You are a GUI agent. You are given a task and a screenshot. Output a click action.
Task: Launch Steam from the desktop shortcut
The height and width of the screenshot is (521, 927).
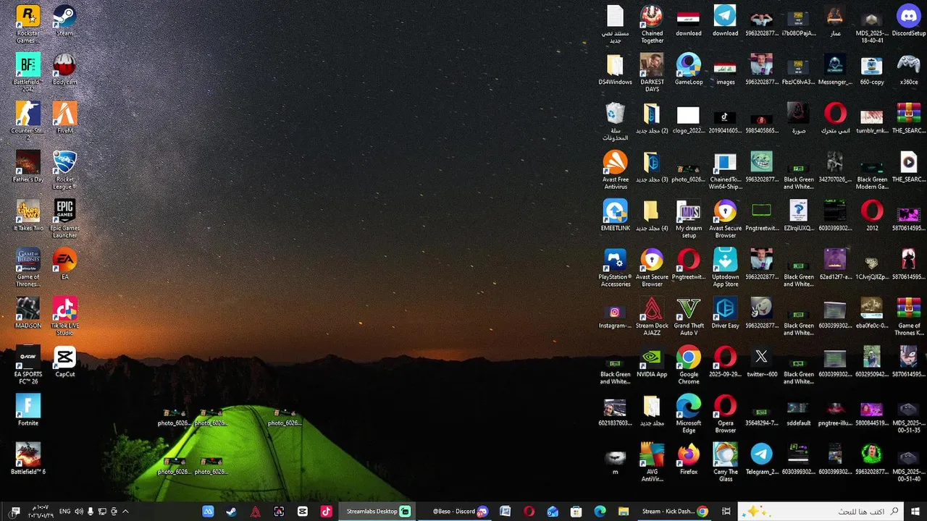(x=64, y=20)
